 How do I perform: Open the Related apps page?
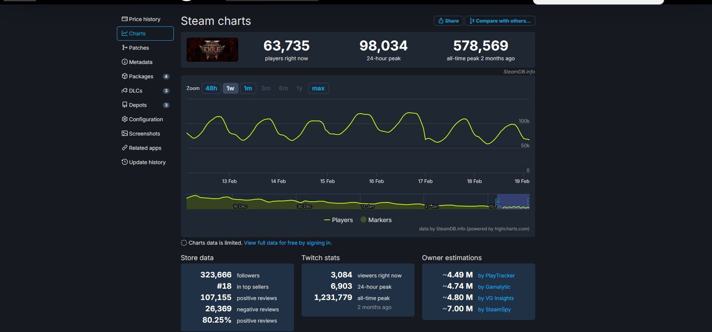pyautogui.click(x=145, y=148)
